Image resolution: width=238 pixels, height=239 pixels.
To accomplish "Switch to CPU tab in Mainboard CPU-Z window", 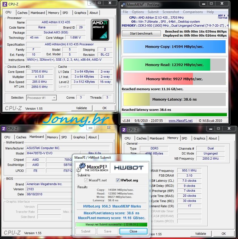I will click(7, 137).
